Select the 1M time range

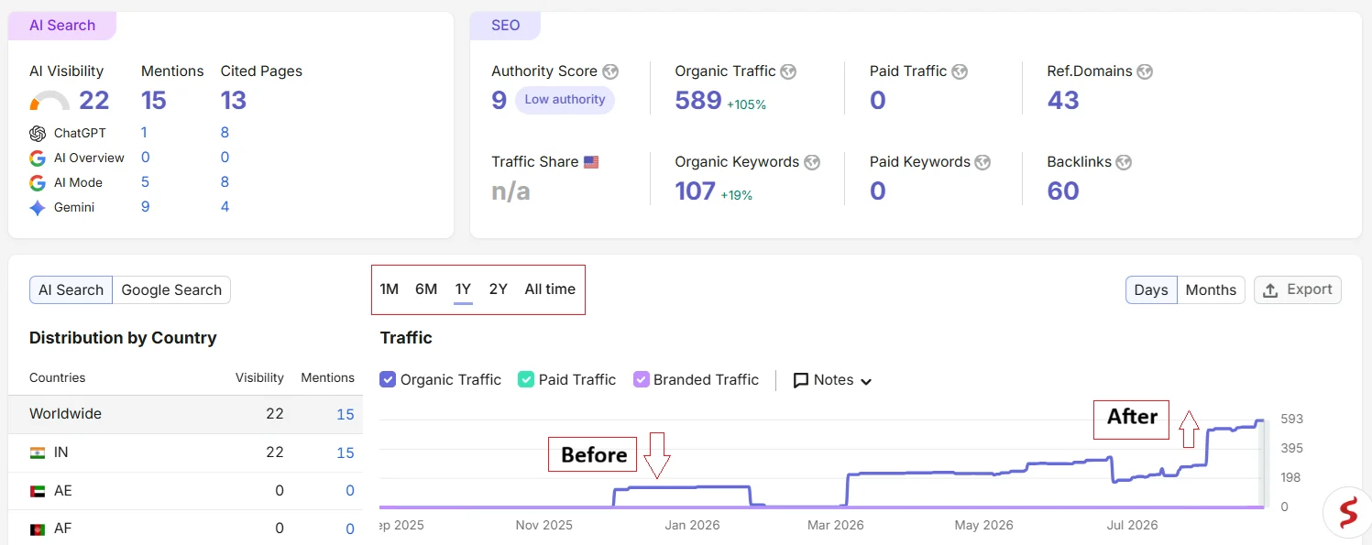[x=390, y=289]
